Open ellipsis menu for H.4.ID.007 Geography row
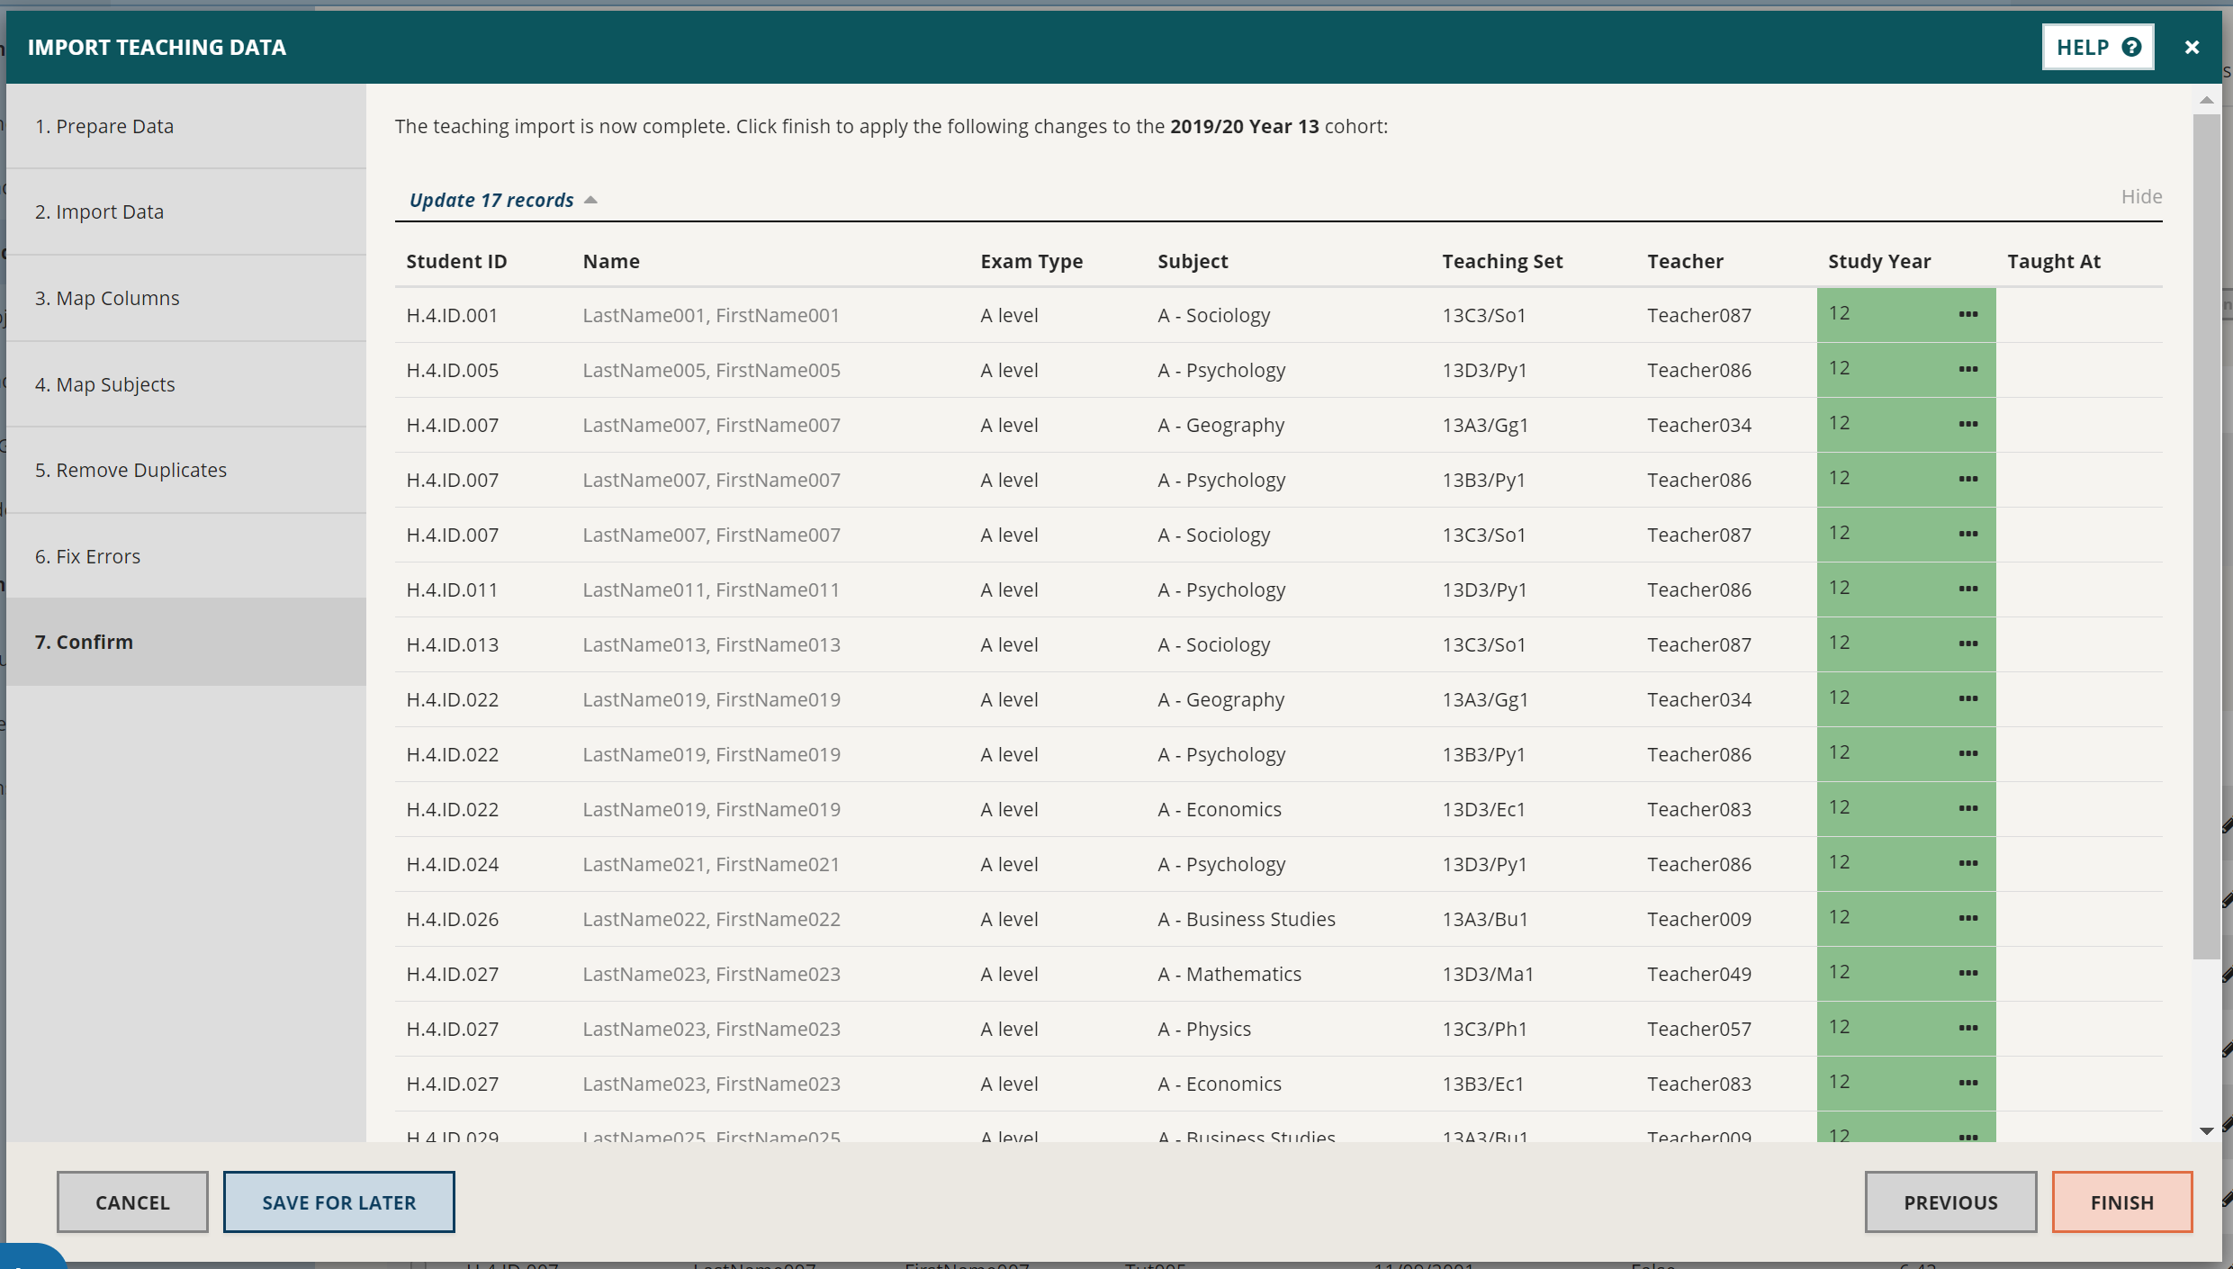 [1967, 424]
